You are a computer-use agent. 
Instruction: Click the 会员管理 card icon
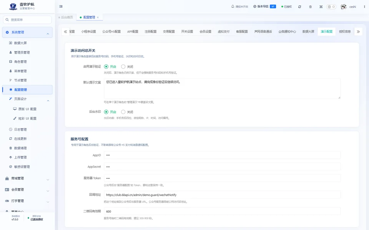pyautogui.click(x=7, y=190)
